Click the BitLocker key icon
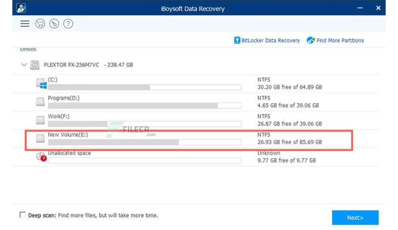Screen dimensions: 398x230 coord(237,40)
